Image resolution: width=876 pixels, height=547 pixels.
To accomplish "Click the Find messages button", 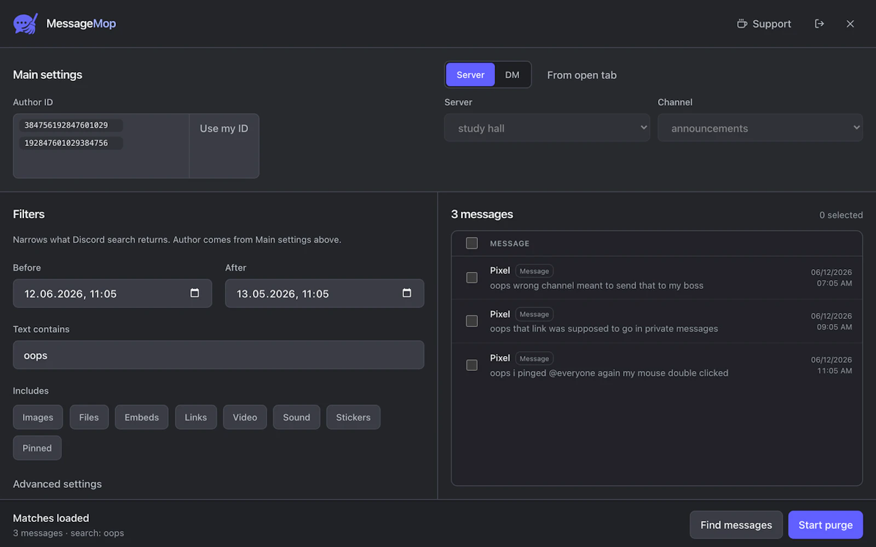I will [x=736, y=525].
